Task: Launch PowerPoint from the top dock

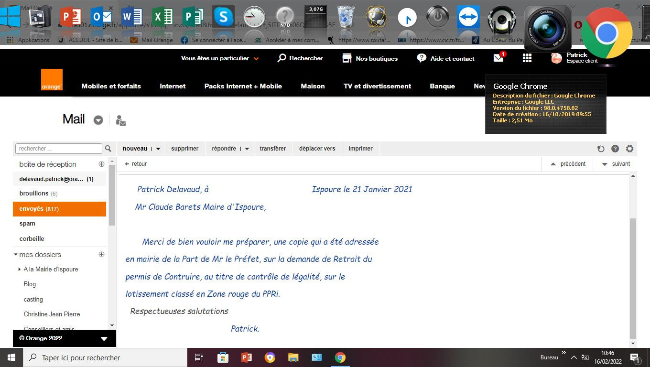Action: click(x=71, y=17)
